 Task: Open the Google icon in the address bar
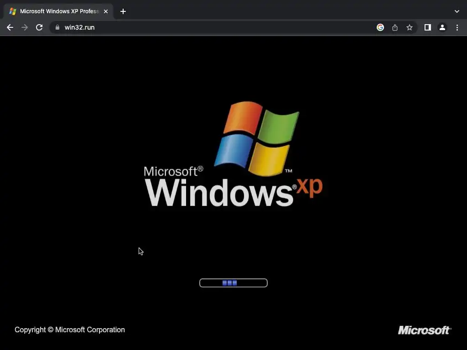pyautogui.click(x=380, y=27)
